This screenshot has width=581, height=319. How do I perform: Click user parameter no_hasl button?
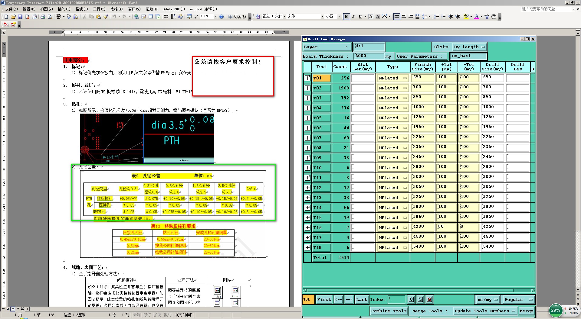click(468, 56)
